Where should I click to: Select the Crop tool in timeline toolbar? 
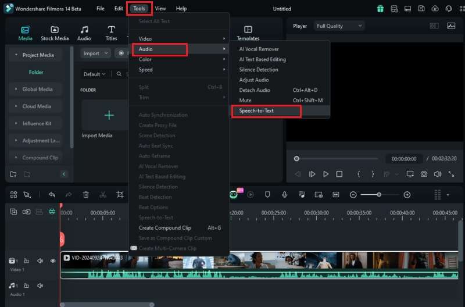click(120, 195)
